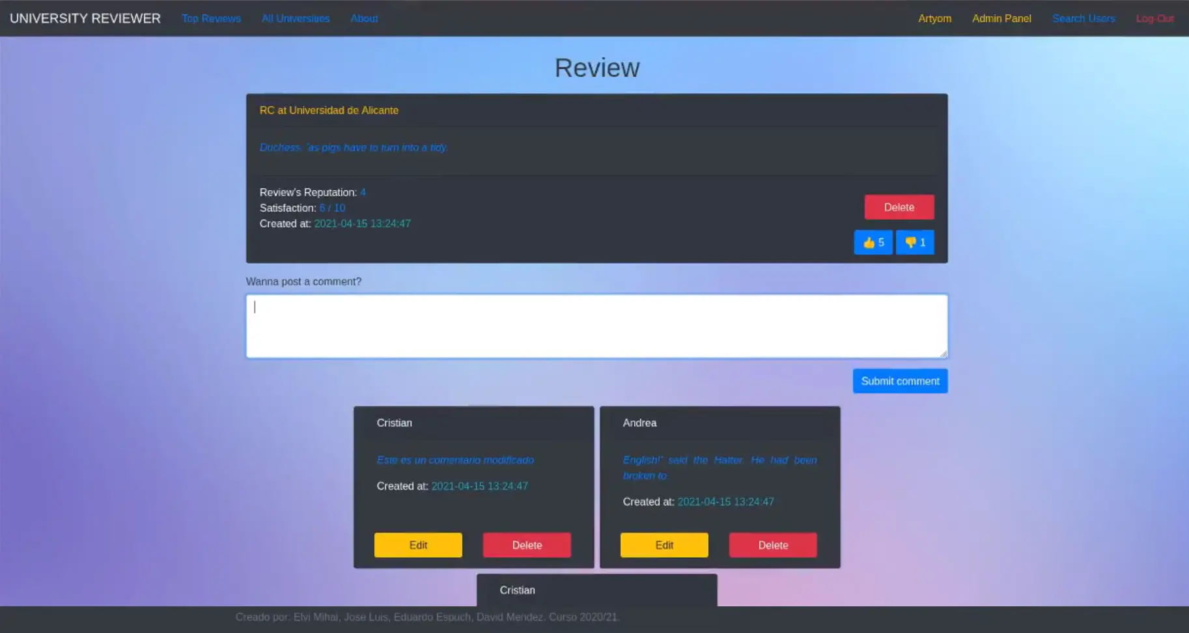Viewport: 1189px width, 633px height.
Task: Delete Andrea's comment
Action: click(x=773, y=545)
